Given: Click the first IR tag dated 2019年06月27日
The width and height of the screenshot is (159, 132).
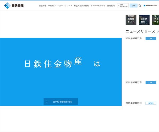Looking at the screenshot, I should [151, 39].
